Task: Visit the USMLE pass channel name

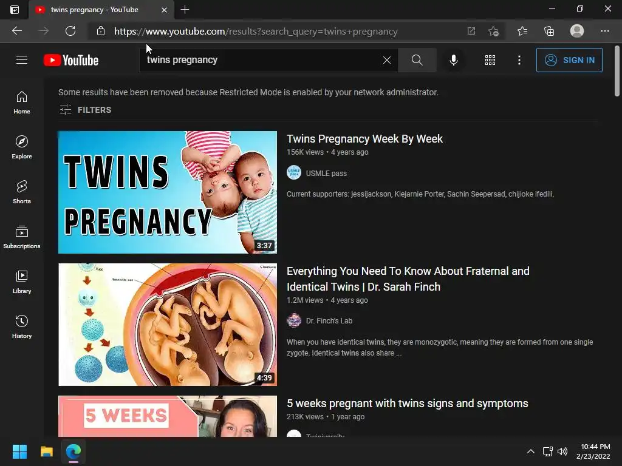Action: pos(326,173)
